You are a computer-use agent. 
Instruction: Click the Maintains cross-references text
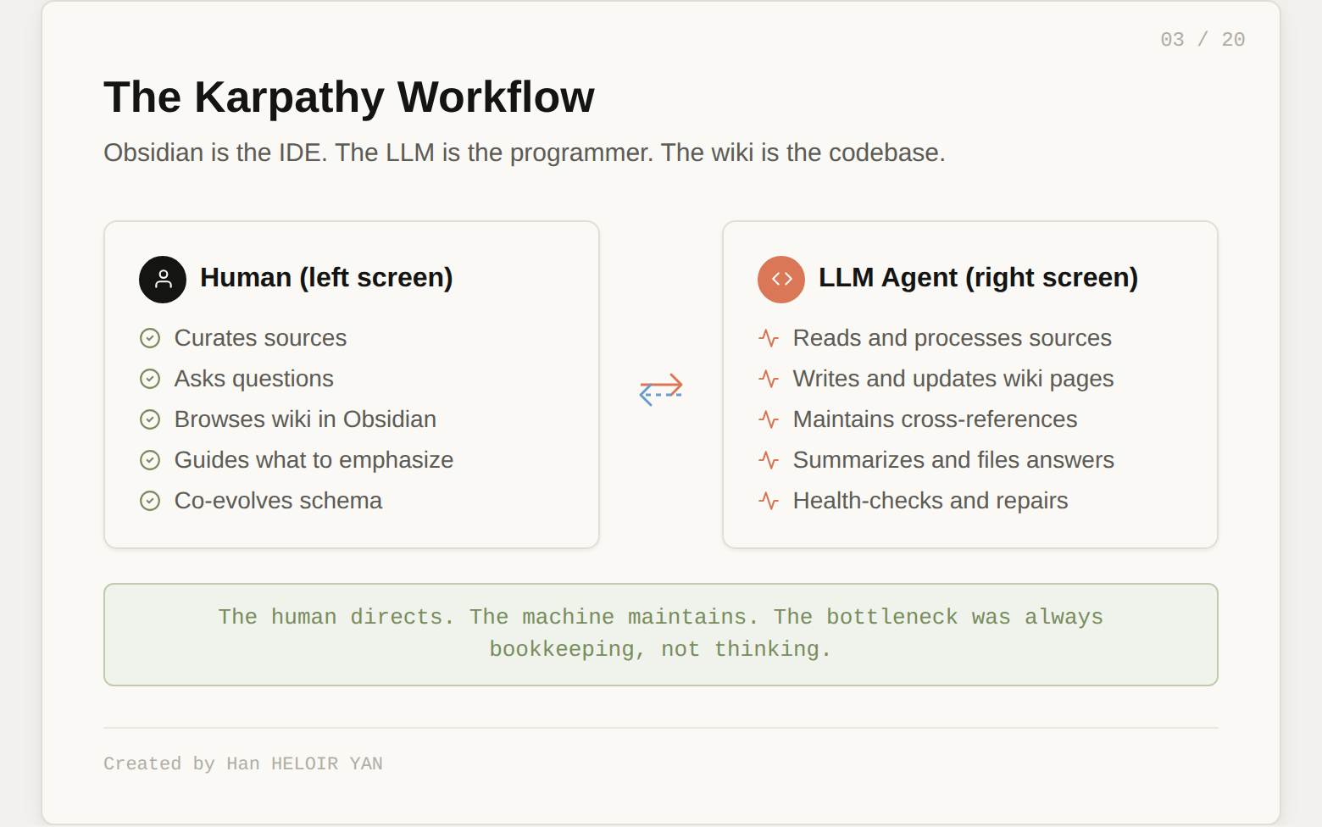tap(935, 419)
